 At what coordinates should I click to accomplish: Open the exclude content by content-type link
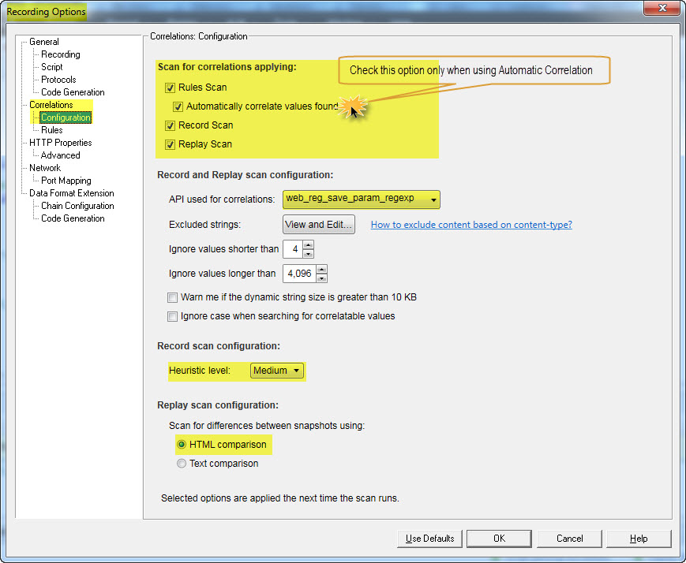pos(471,225)
